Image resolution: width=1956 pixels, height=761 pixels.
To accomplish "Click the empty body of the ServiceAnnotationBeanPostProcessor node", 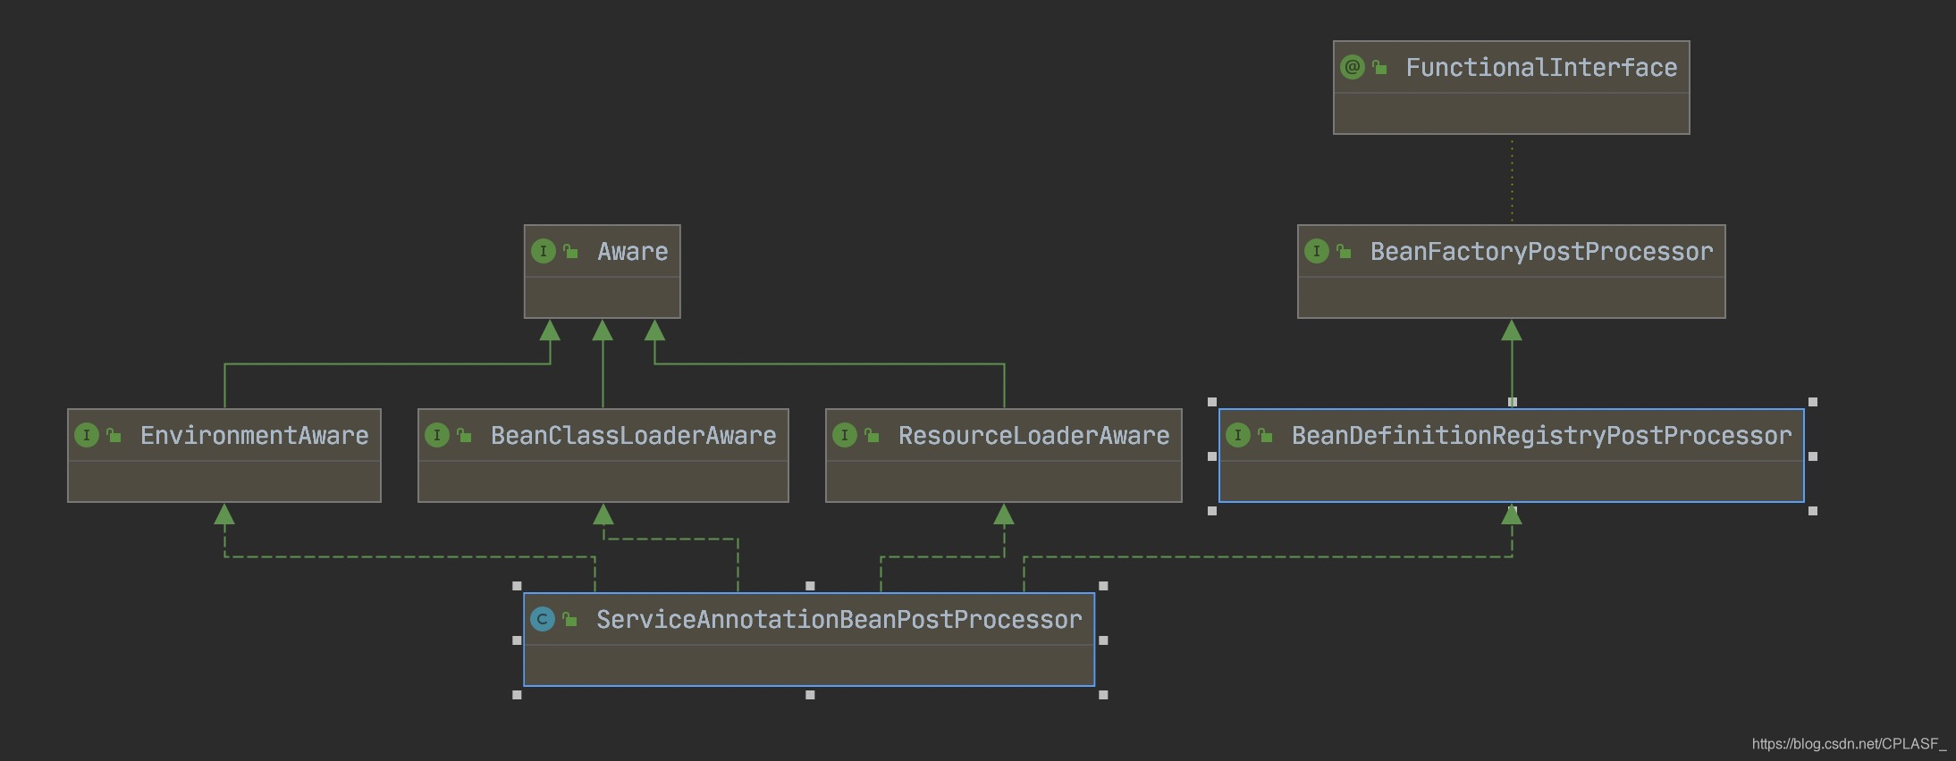I will click(x=809, y=665).
